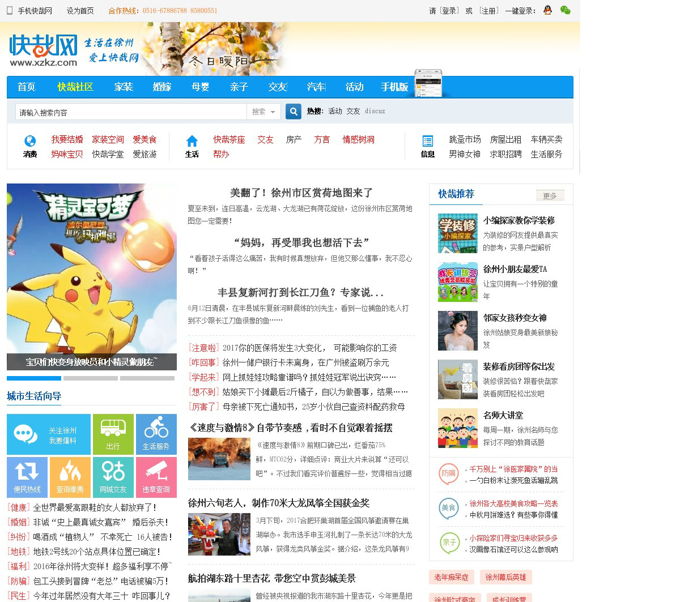680x602 pixels.
Task: Open the 我要结婚 link
Action: pos(67,139)
